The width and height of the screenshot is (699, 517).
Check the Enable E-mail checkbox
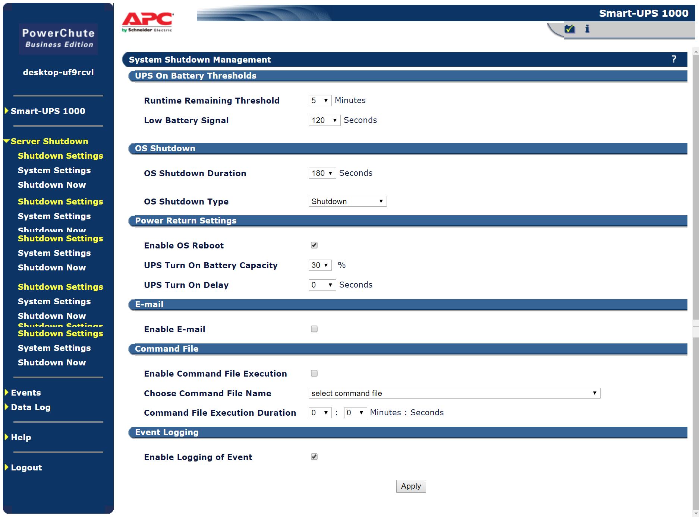(314, 329)
